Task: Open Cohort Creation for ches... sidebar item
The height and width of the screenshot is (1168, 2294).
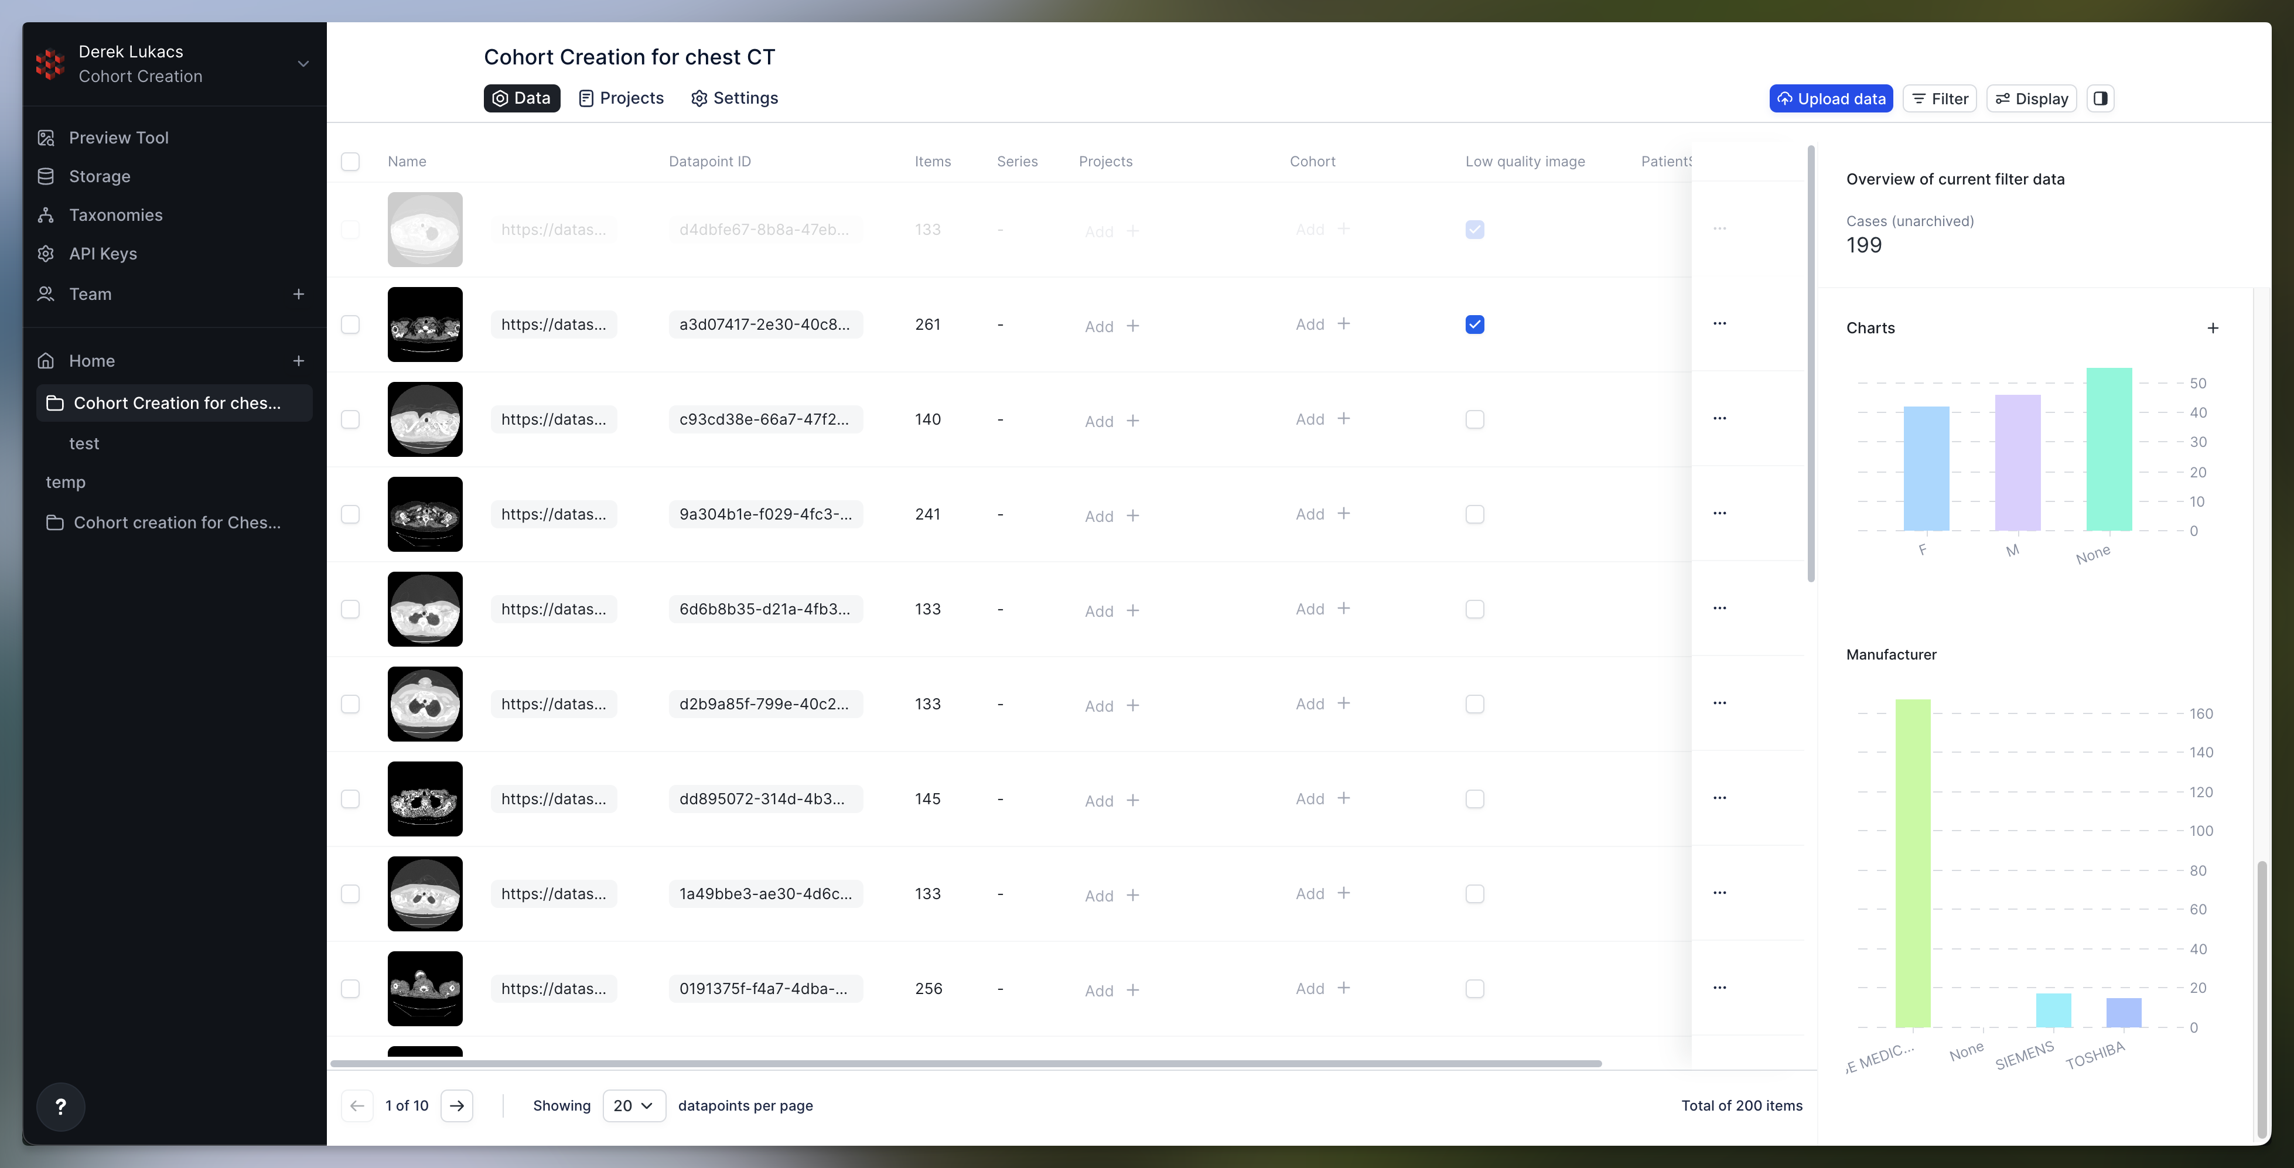Action: (175, 403)
